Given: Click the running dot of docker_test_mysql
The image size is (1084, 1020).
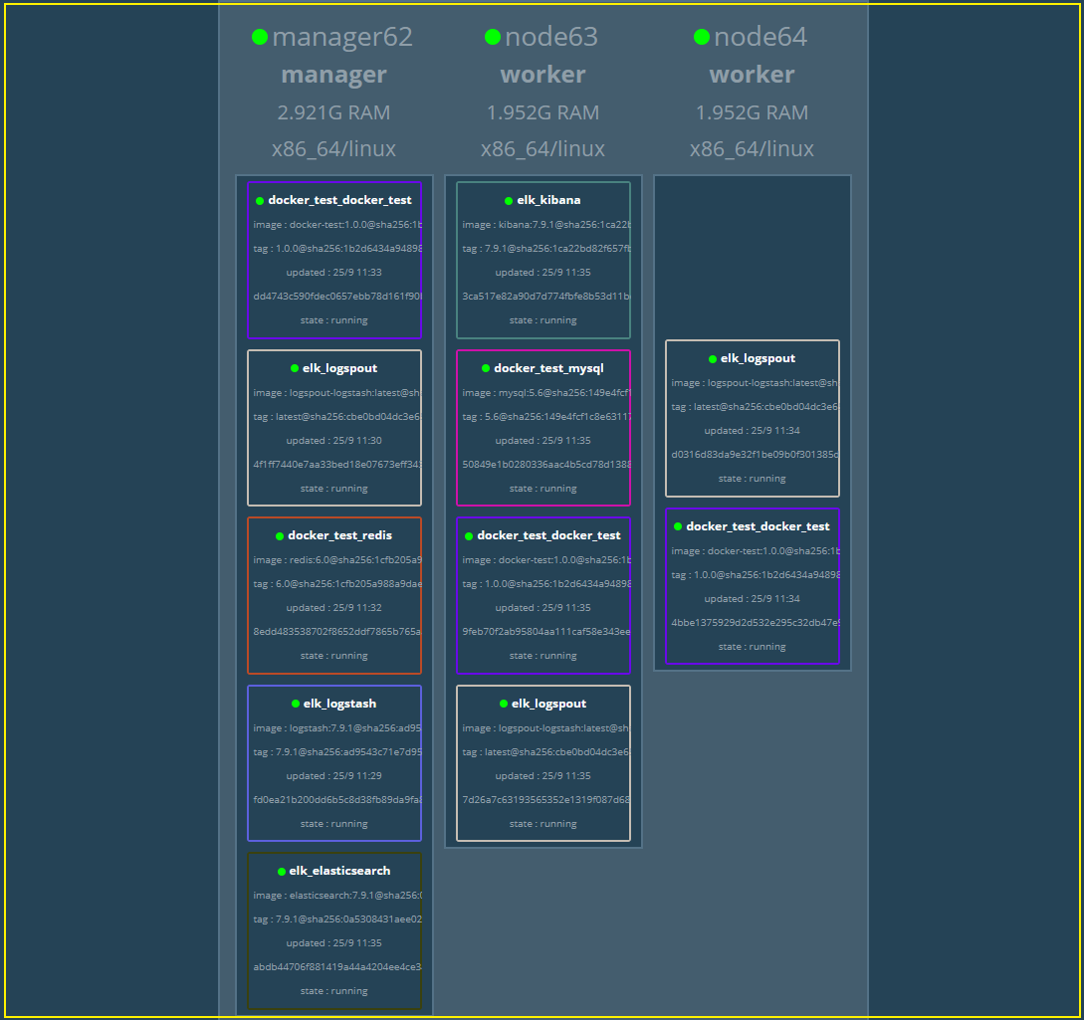Looking at the screenshot, I should pyautogui.click(x=486, y=368).
